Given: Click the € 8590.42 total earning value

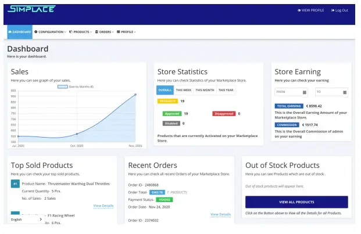Looking at the screenshot, I should [x=314, y=106].
